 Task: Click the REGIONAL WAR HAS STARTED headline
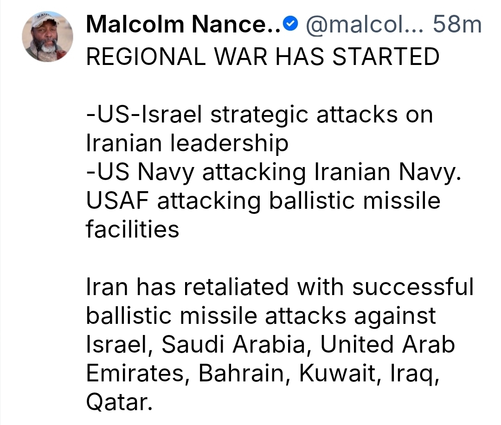(263, 58)
